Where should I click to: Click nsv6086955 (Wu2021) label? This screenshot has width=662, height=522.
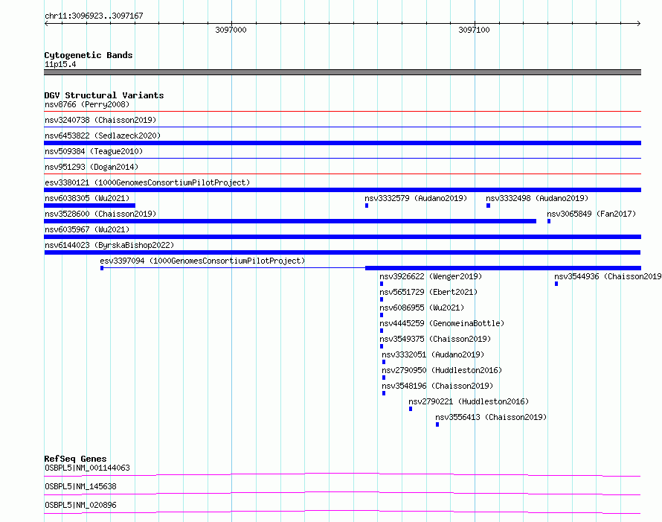[x=422, y=308]
